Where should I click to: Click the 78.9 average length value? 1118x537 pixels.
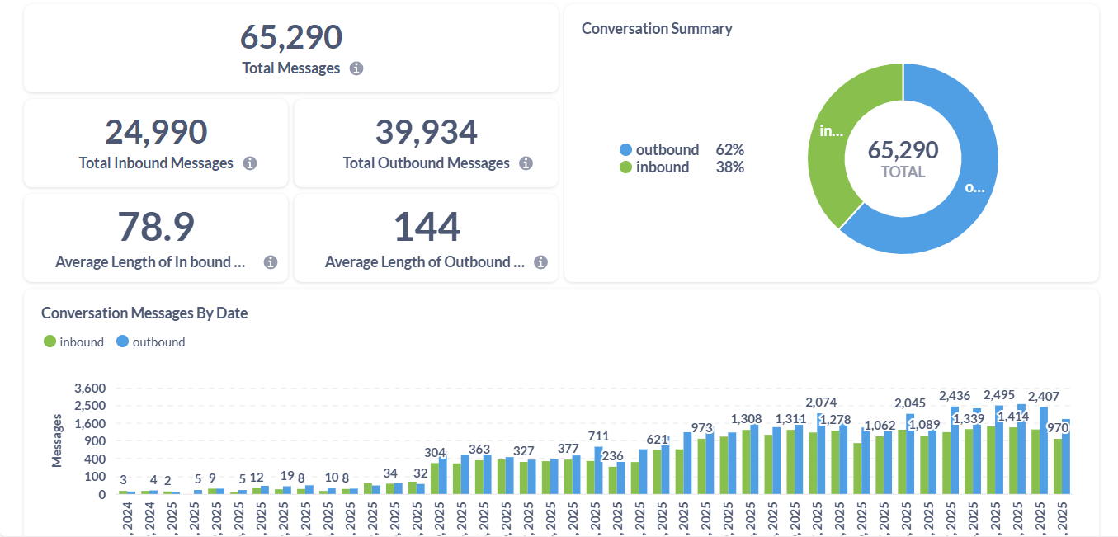(156, 227)
